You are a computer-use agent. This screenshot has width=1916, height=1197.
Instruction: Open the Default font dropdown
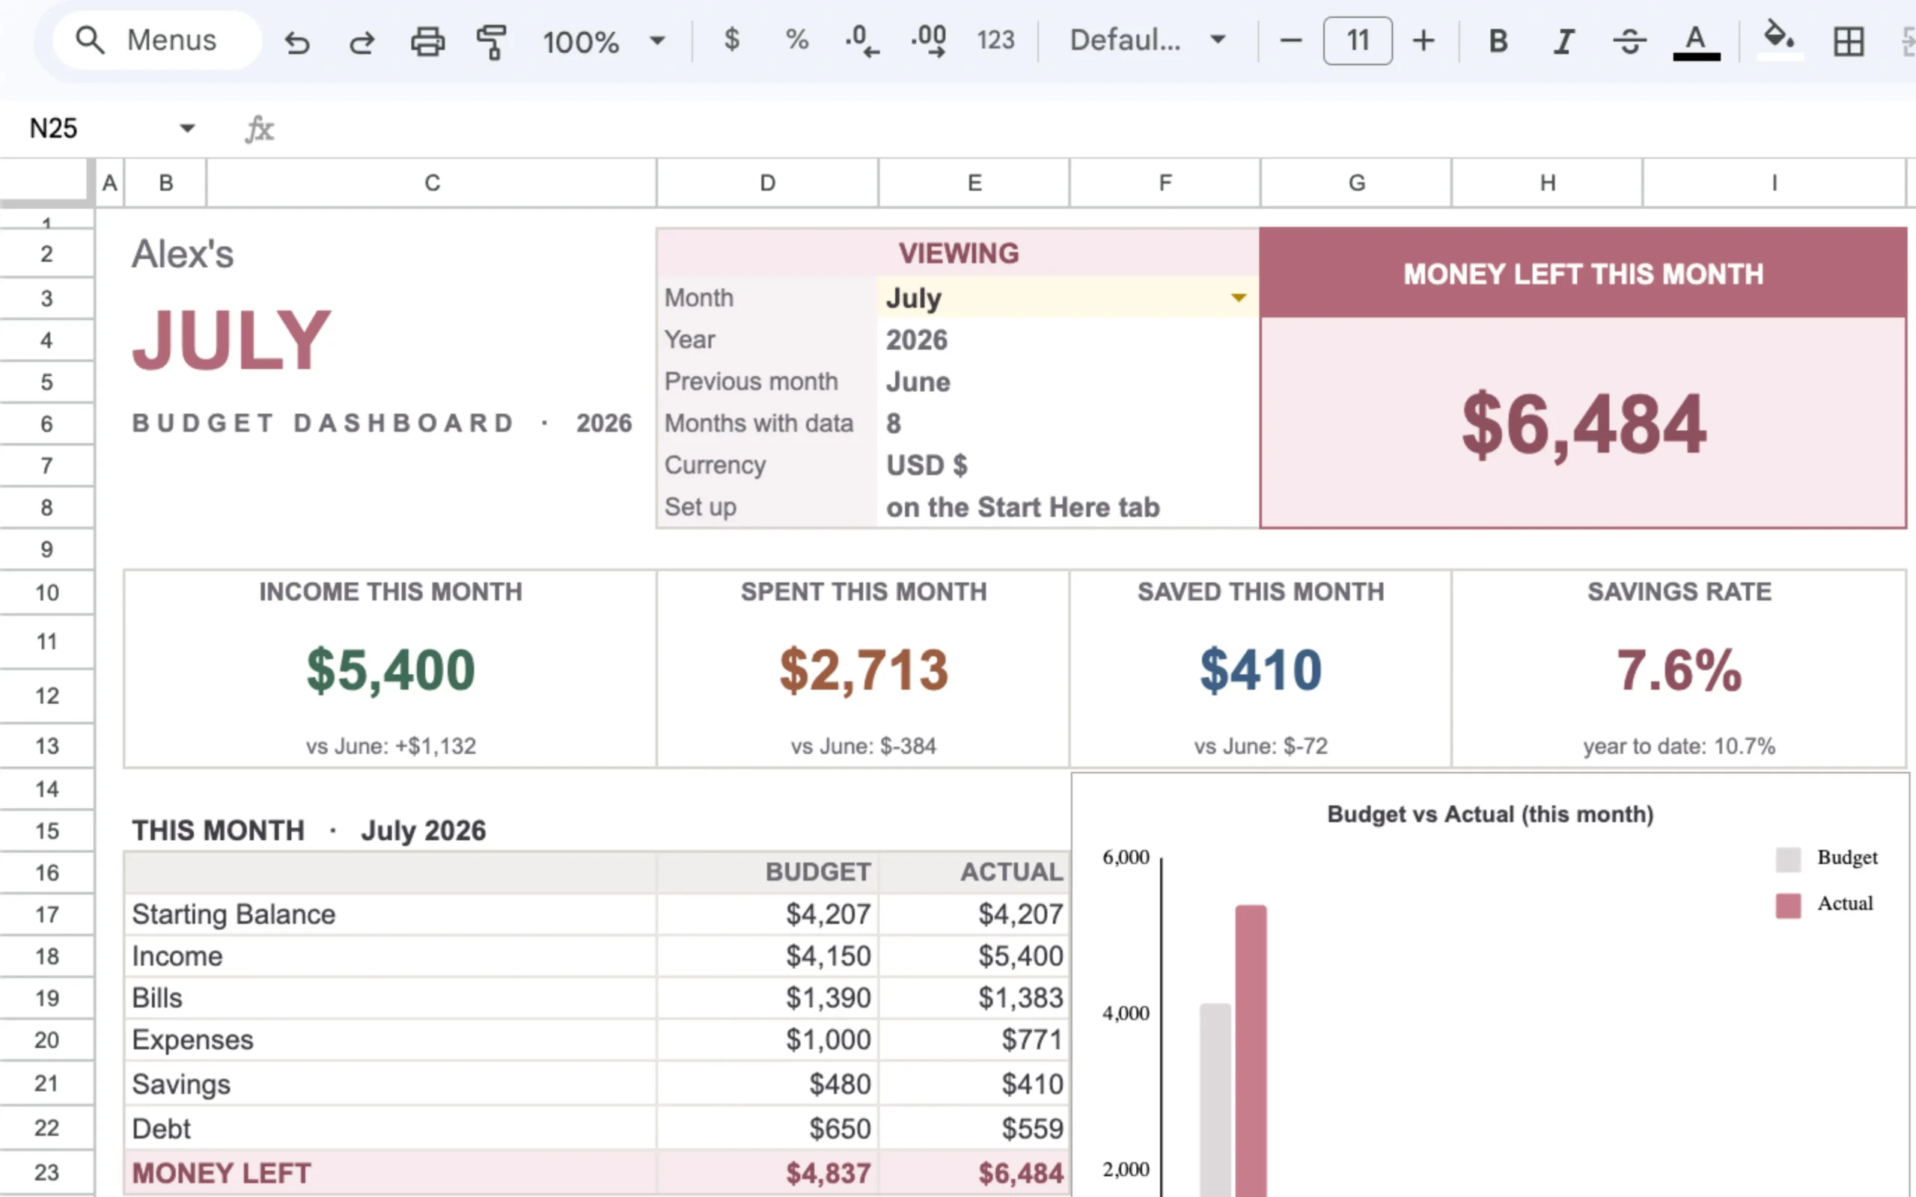click(1148, 40)
